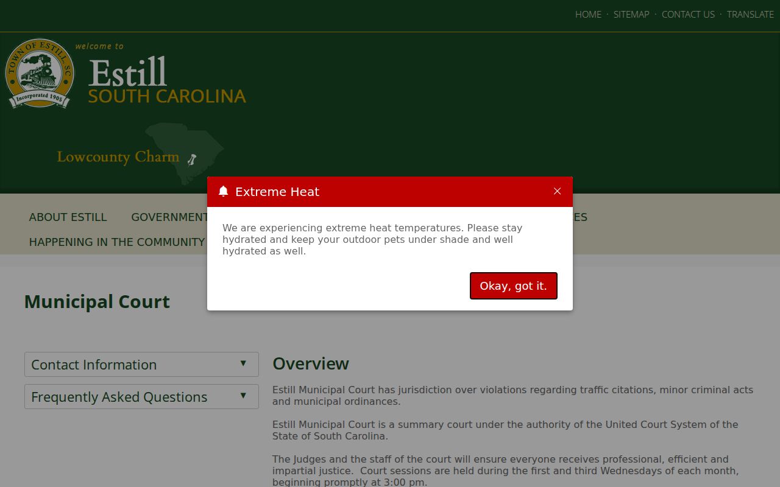The image size is (780, 487).
Task: Expand the Contact Information section
Action: 141,365
